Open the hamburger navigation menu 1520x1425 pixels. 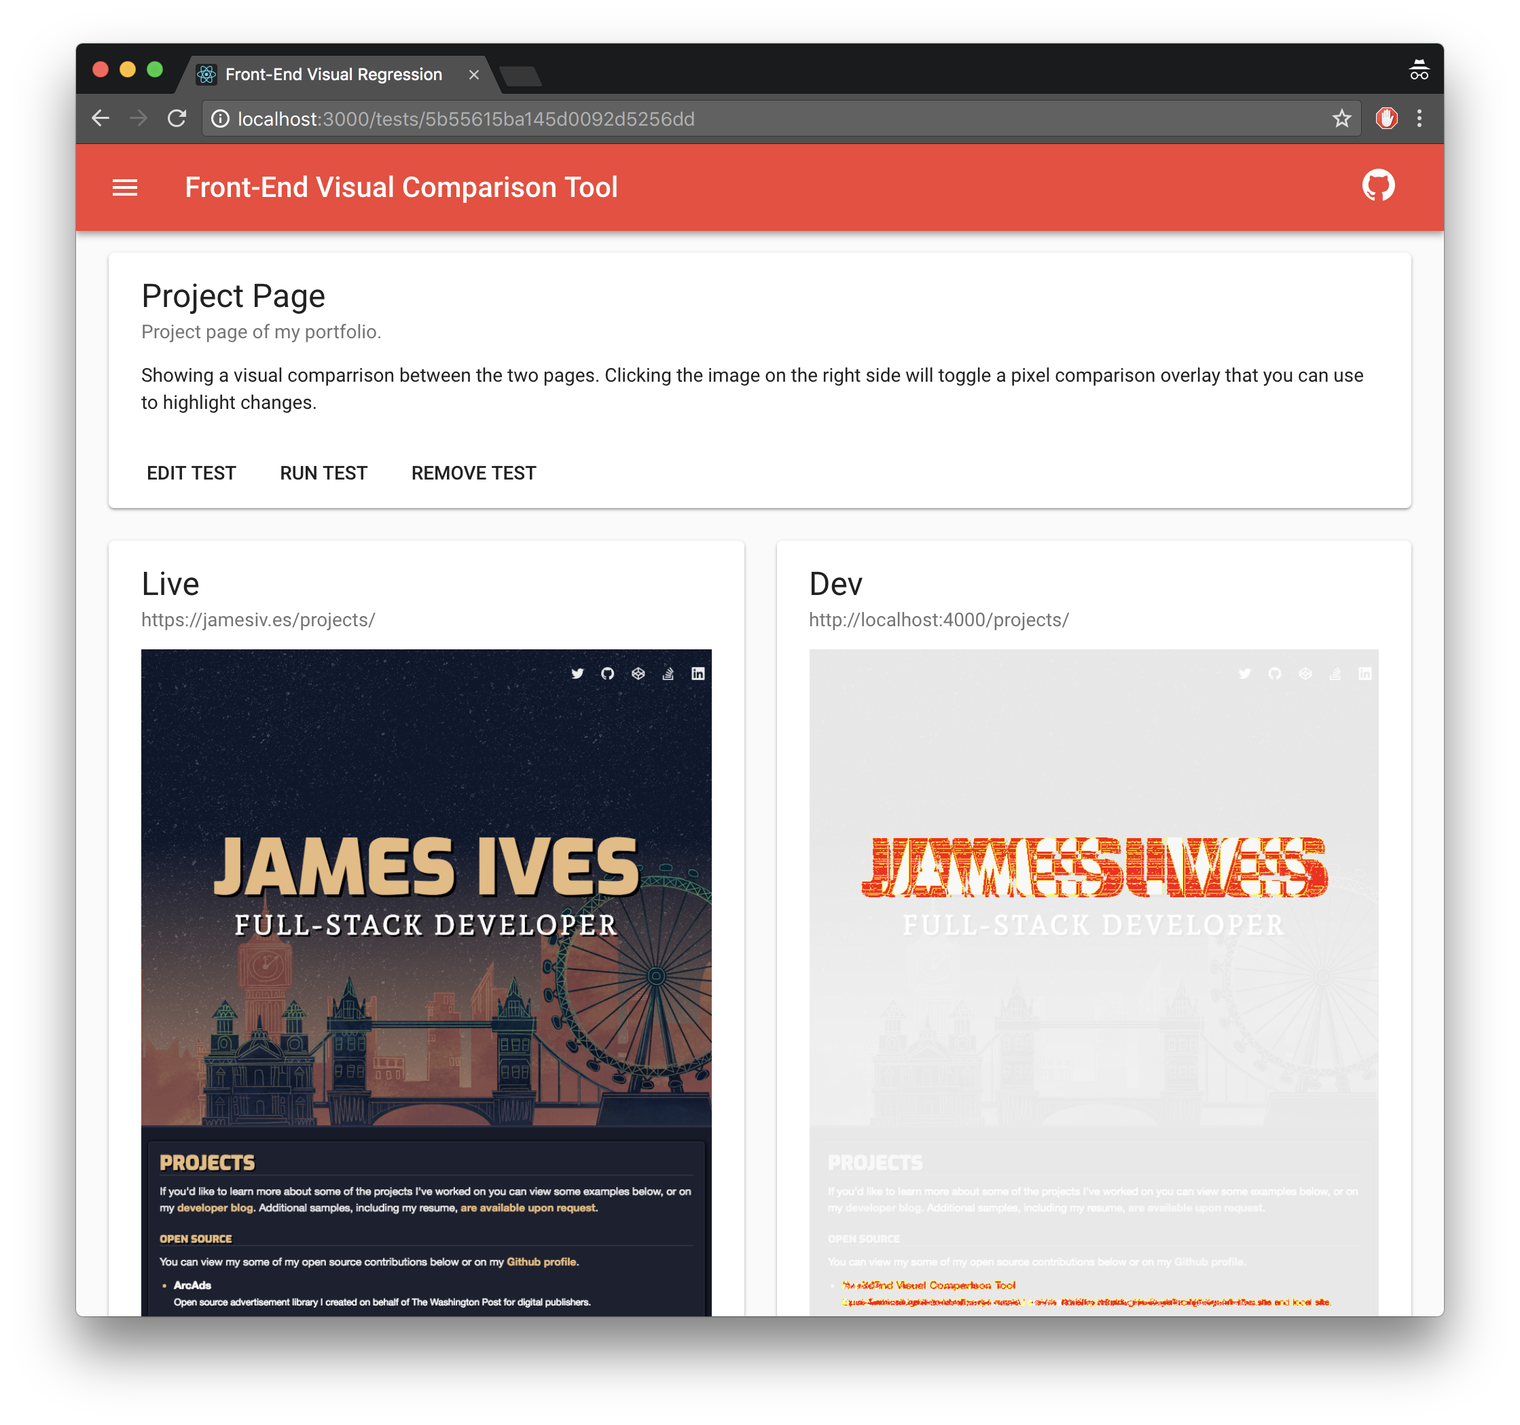point(124,187)
